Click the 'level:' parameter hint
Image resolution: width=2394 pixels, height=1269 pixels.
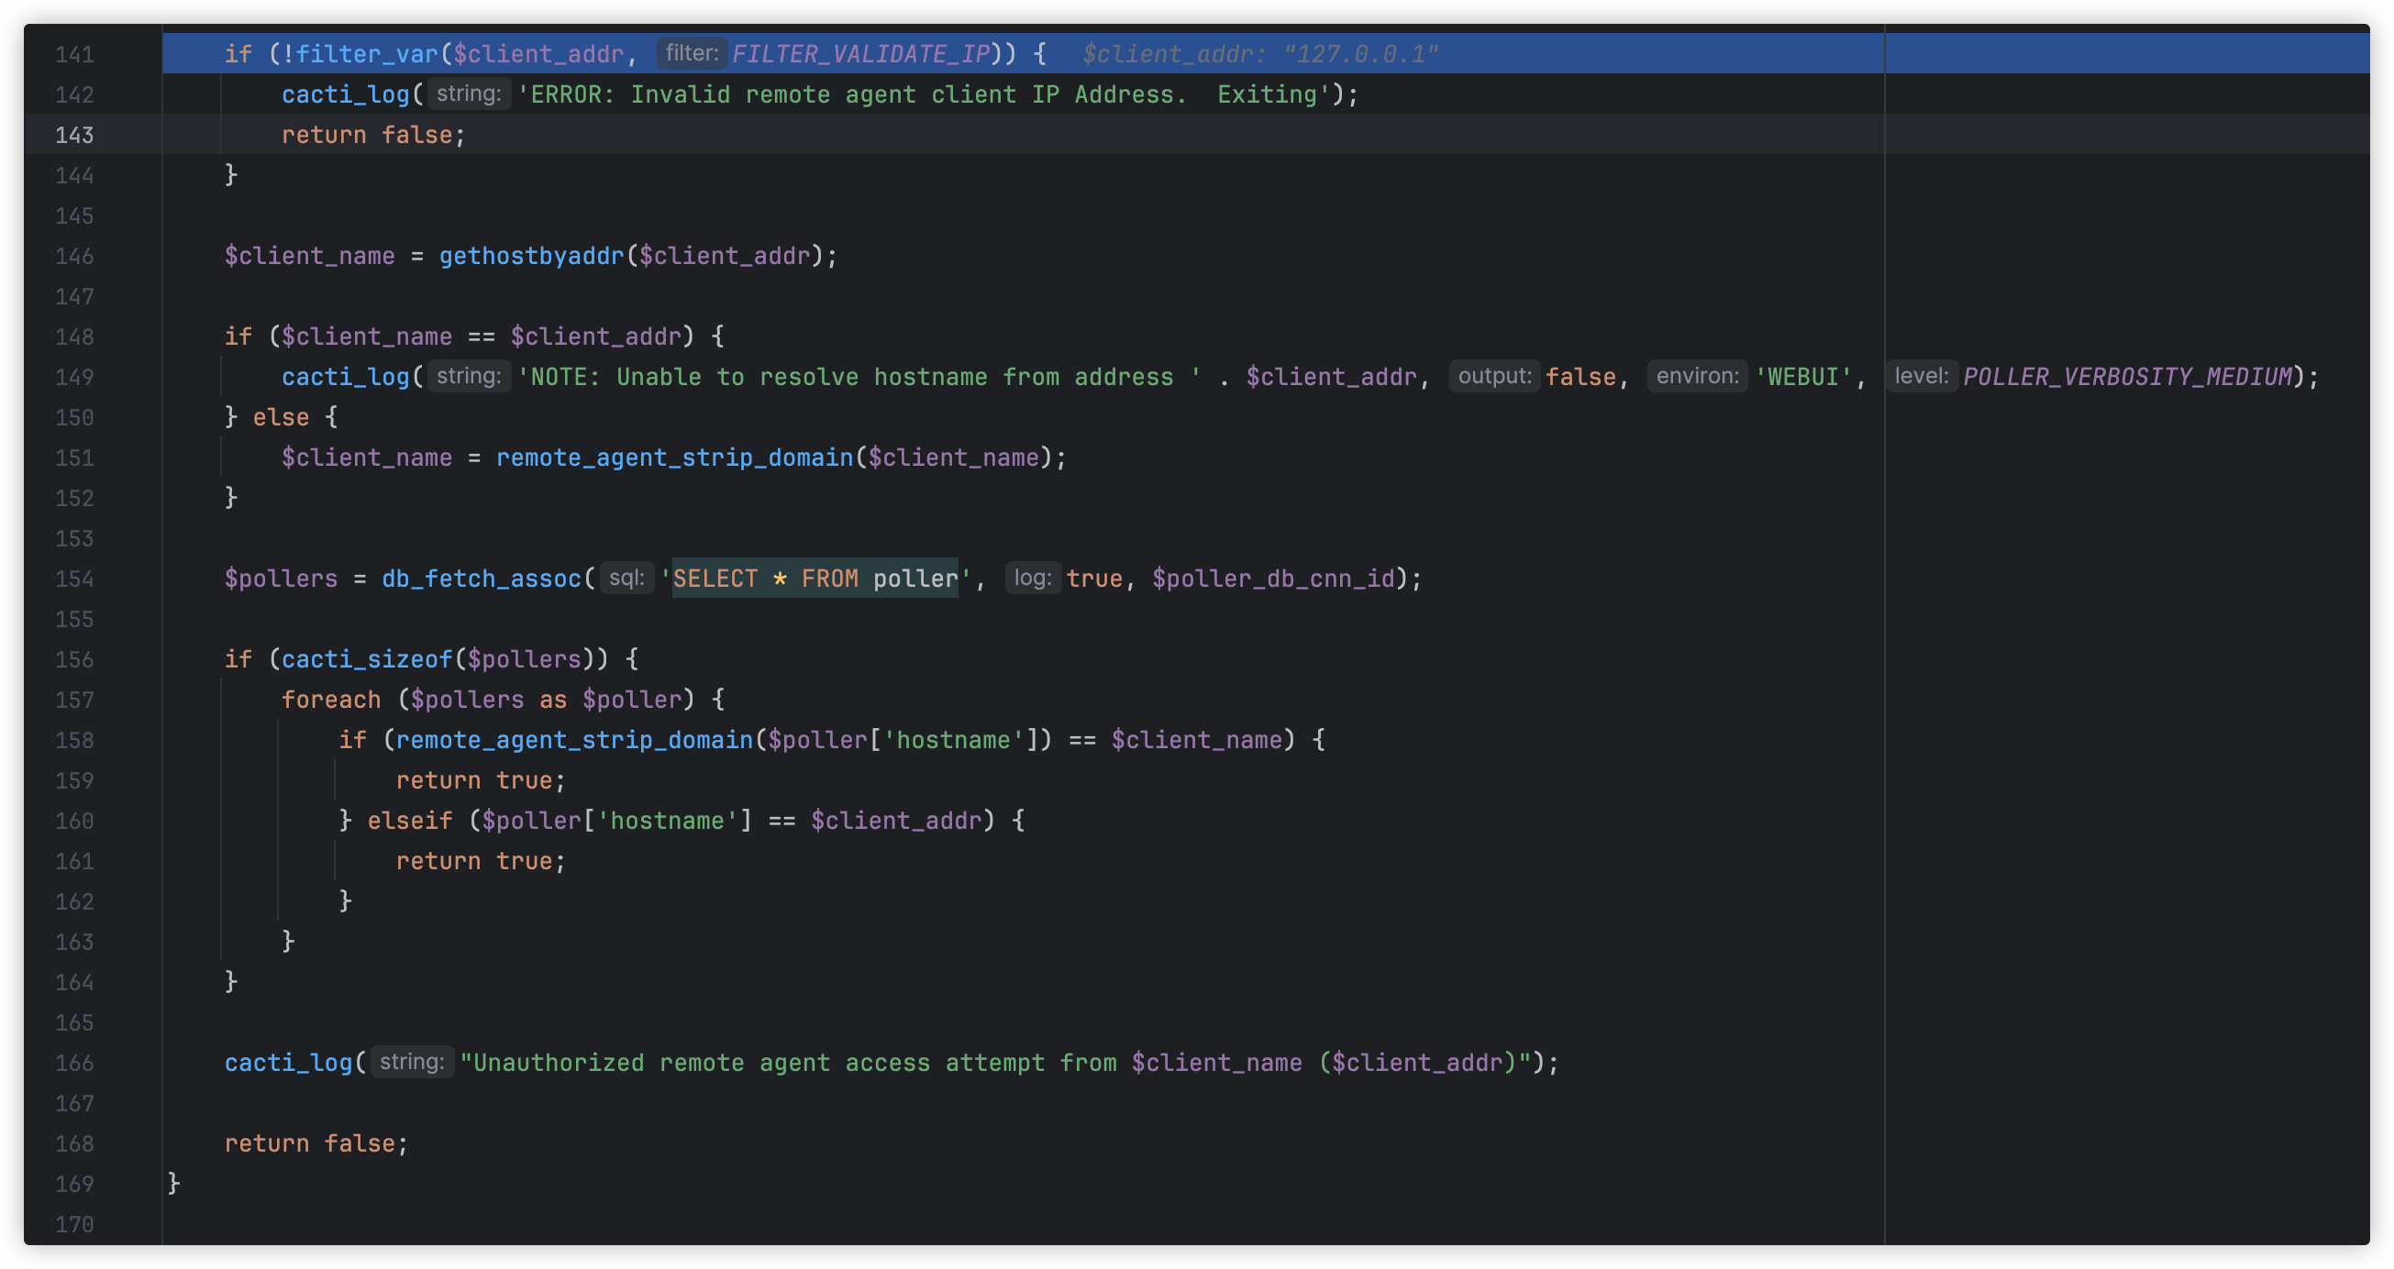point(1921,376)
